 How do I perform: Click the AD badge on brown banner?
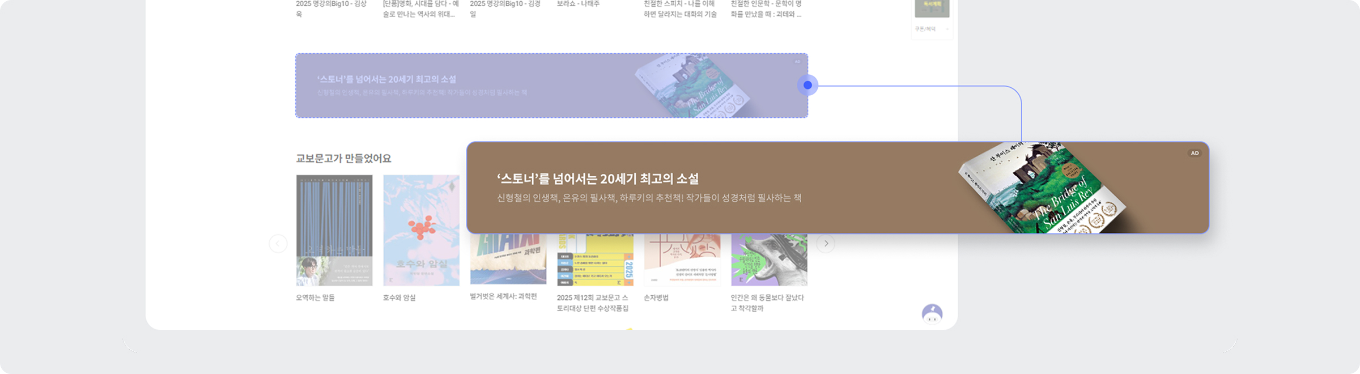pyautogui.click(x=1195, y=153)
